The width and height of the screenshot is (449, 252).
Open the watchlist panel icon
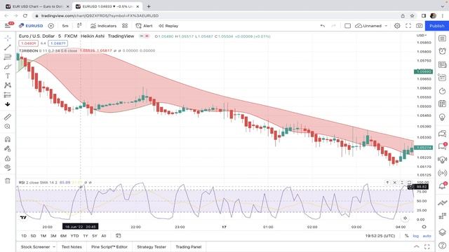tap(443, 38)
